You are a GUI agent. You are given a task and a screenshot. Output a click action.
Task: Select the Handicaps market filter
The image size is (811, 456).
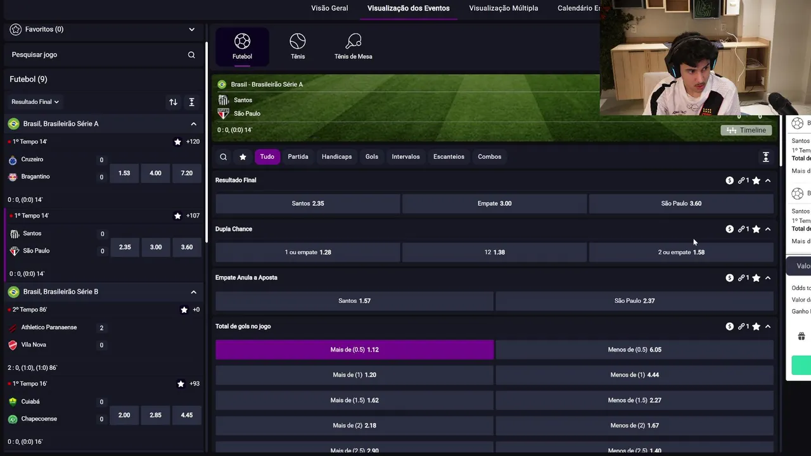click(336, 157)
